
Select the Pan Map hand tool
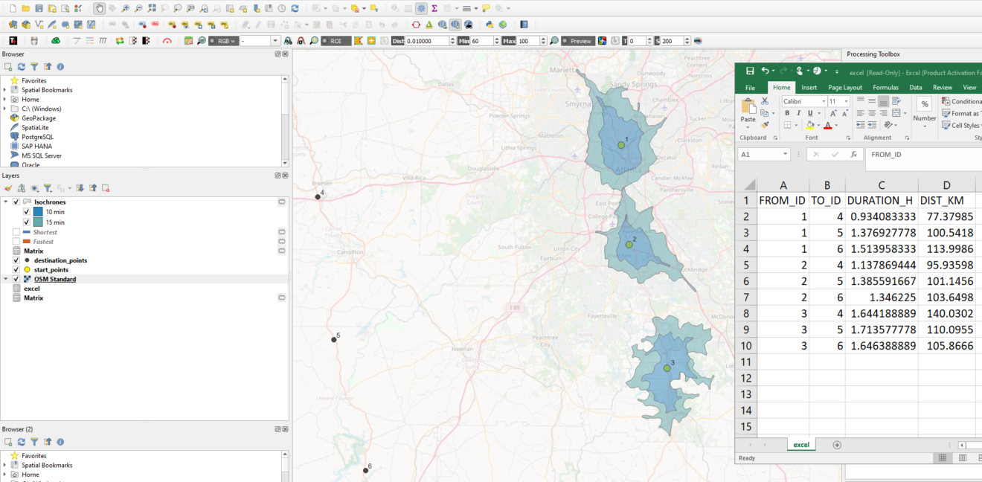[100, 8]
